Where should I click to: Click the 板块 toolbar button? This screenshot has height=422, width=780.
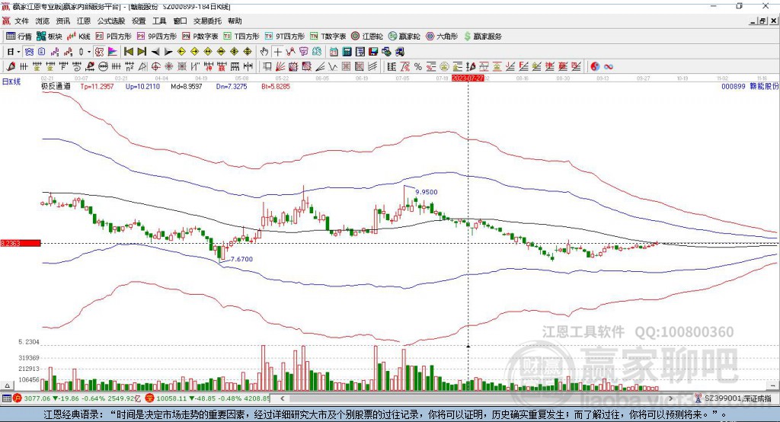(50, 37)
